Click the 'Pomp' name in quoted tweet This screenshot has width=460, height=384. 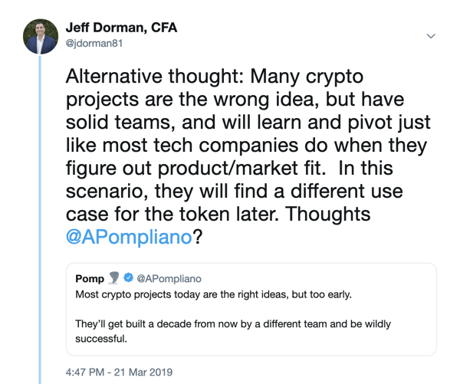(90, 280)
